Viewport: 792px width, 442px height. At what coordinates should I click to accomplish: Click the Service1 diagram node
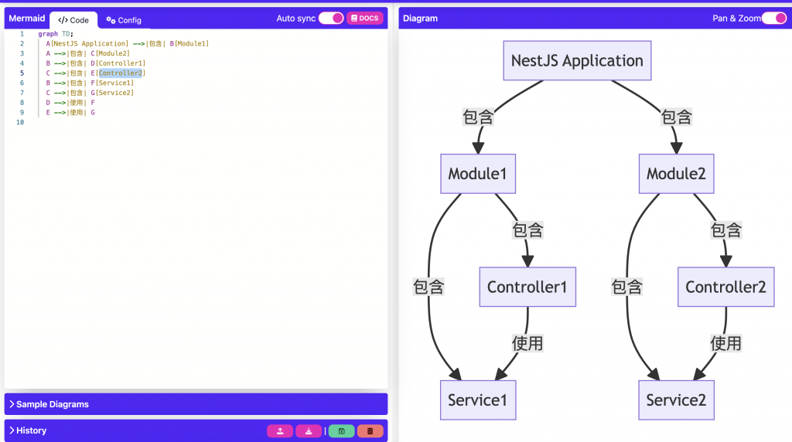click(478, 400)
